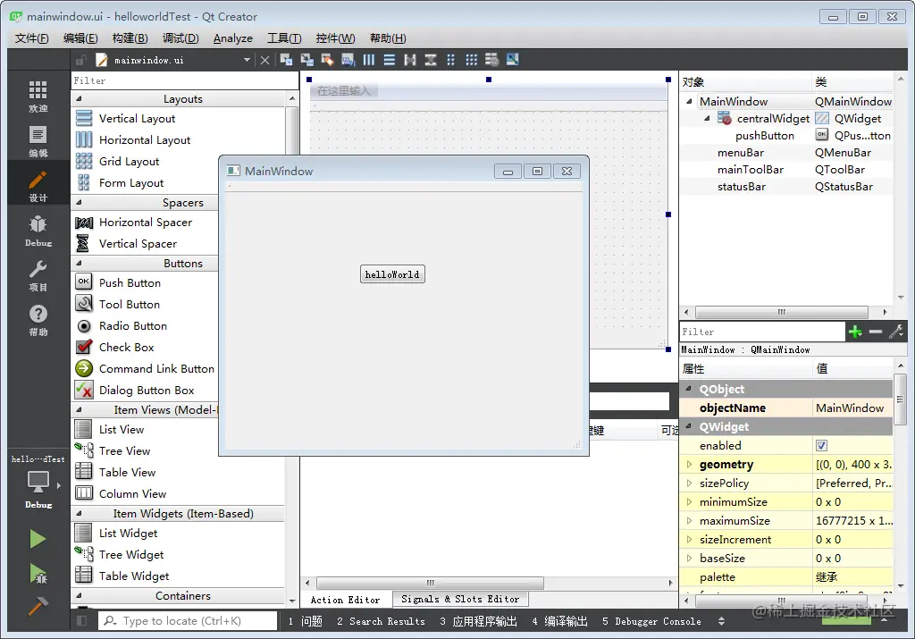Click the property editor Filter field
Screen dimensions: 915x639
click(x=762, y=332)
